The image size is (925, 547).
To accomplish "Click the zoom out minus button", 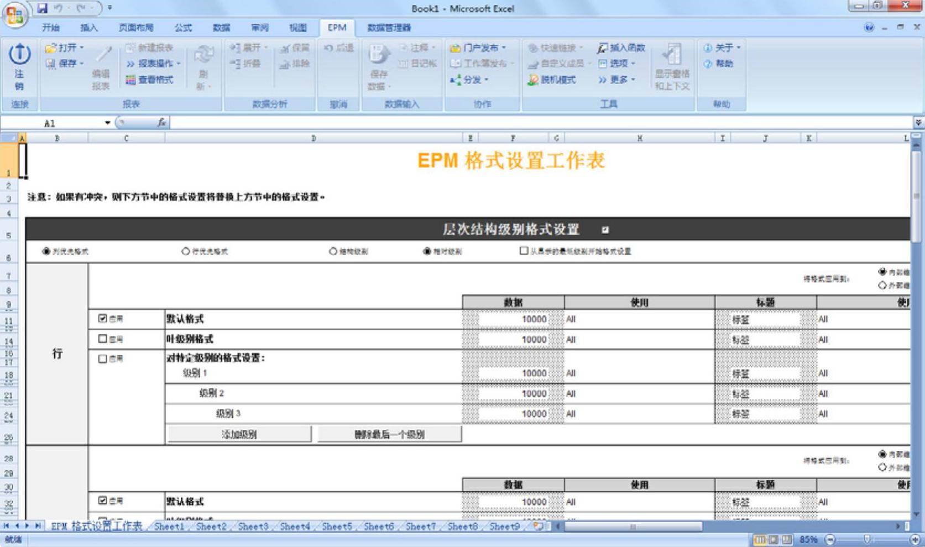I will click(x=830, y=539).
